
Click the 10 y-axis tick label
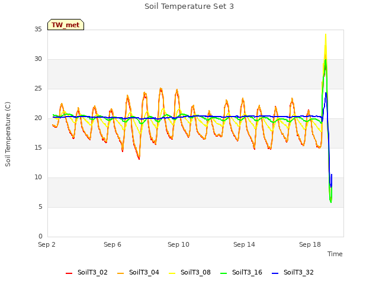click(x=38, y=177)
